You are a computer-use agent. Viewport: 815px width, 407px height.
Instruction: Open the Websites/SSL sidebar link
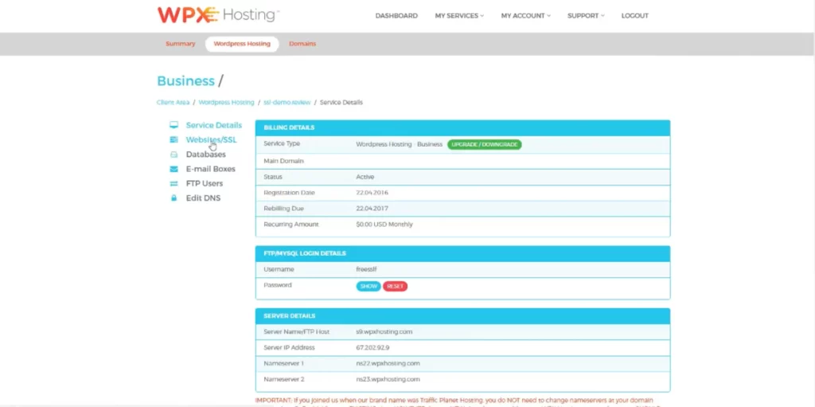coord(211,140)
